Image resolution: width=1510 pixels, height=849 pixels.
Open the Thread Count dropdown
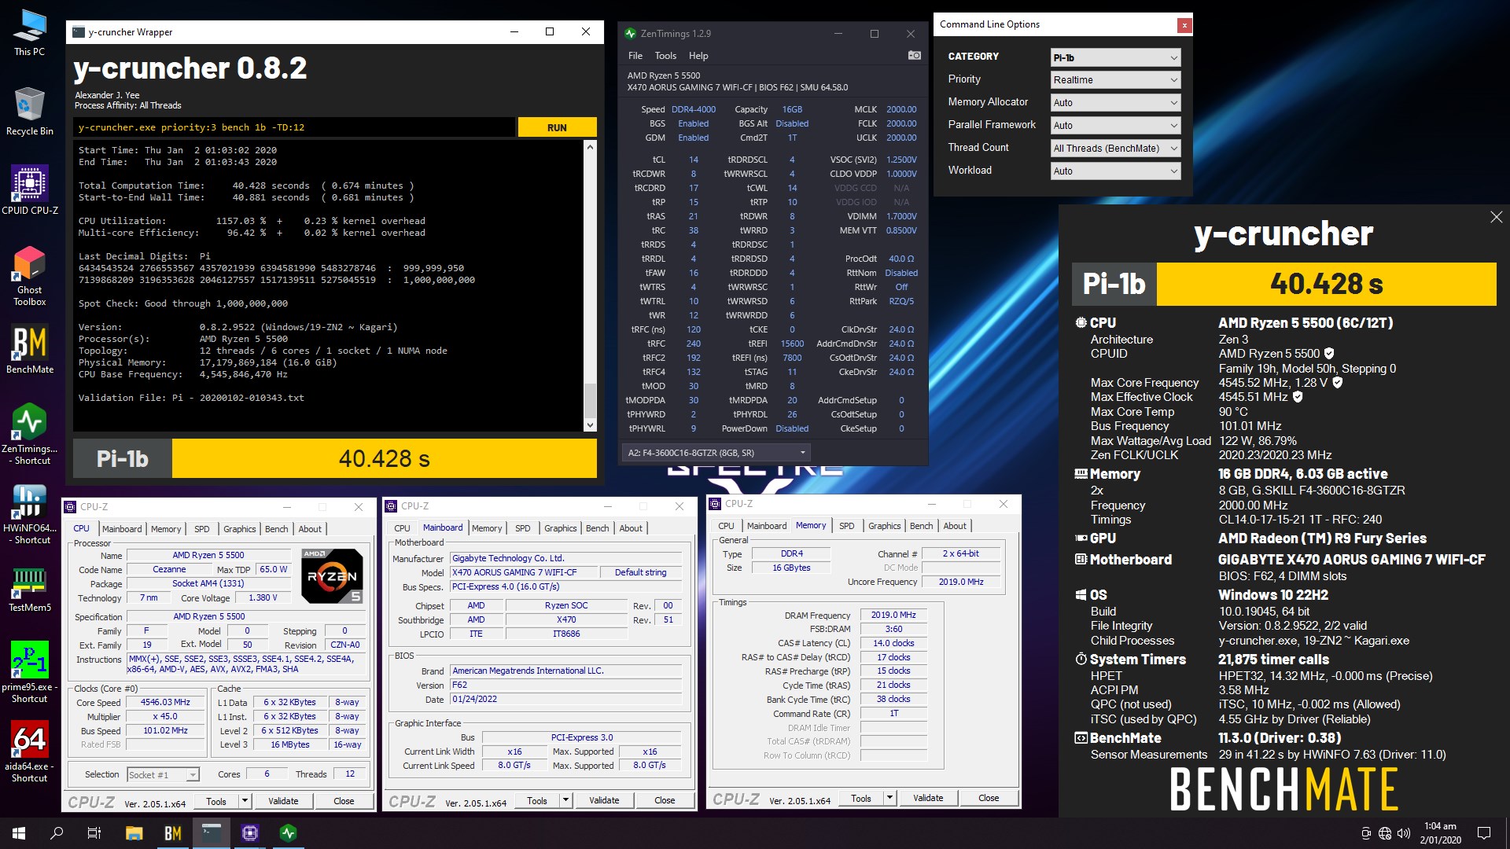tap(1115, 149)
